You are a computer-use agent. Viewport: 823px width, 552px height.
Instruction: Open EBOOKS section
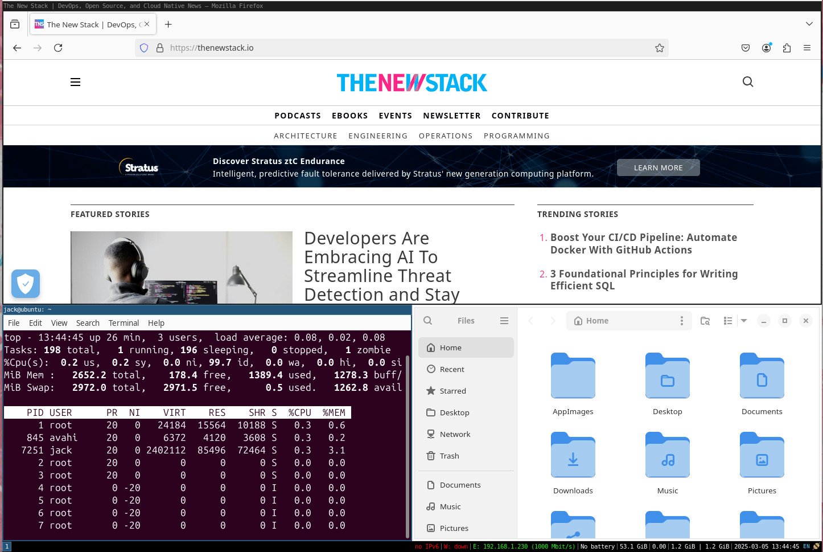(350, 116)
